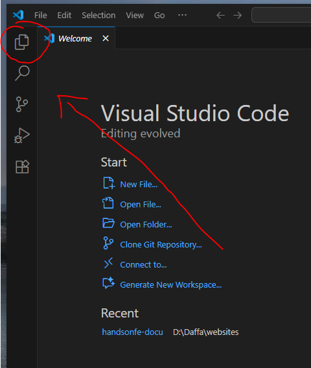Screen dimensions: 311x368
Task: Click the New File icon under Start
Action: click(109, 183)
